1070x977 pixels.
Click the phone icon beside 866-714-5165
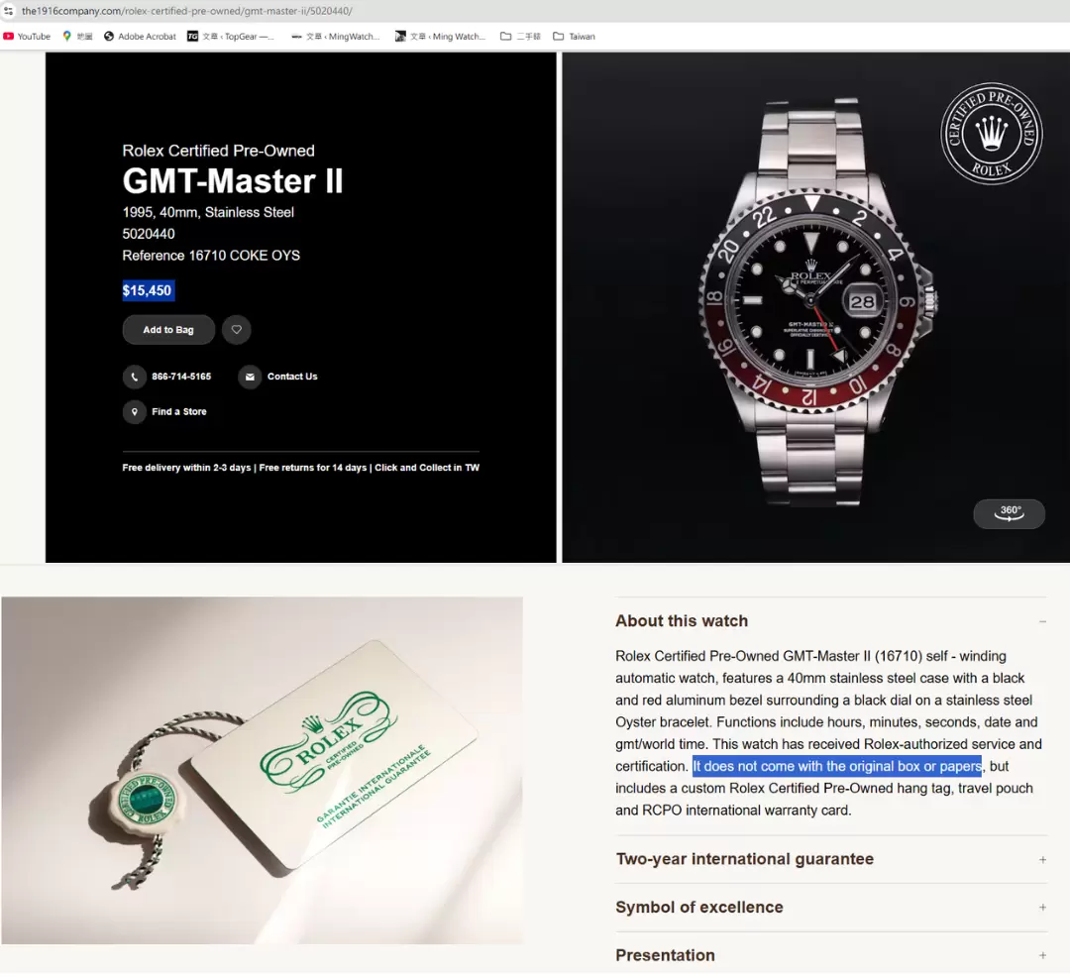point(135,377)
